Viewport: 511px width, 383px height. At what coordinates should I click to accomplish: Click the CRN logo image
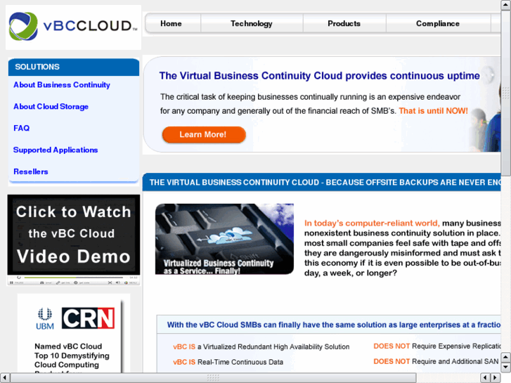coord(88,318)
